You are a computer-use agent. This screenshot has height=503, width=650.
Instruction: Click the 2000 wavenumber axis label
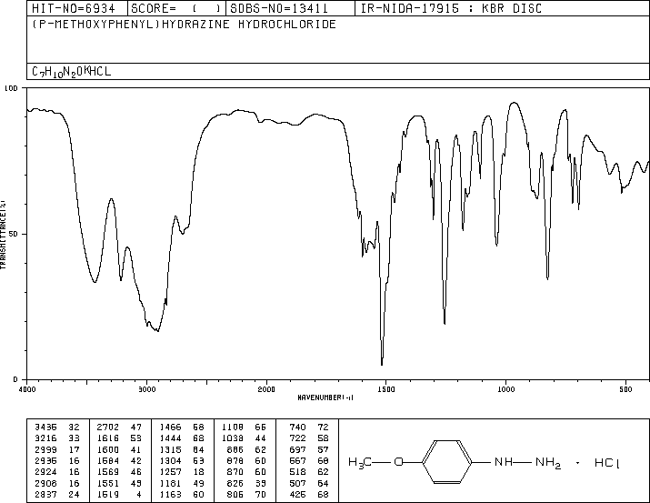click(x=266, y=389)
